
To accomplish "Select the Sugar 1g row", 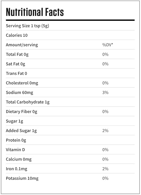I will [x=70, y=121].
